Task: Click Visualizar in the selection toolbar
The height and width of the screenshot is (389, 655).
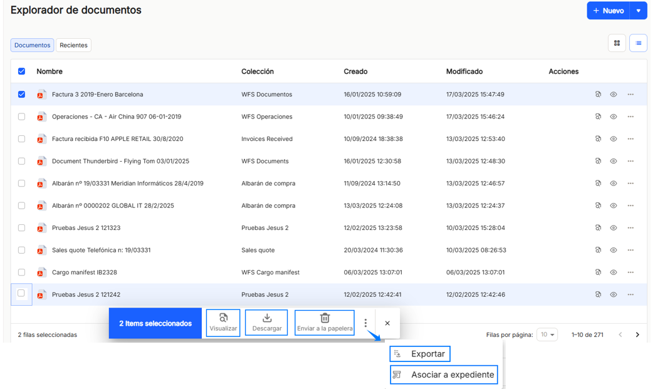Action: 223,323
